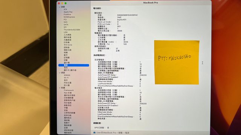Select Apple Pay in the sidebar
Image resolution: width=241 pixels, height=135 pixels.
coord(68,12)
